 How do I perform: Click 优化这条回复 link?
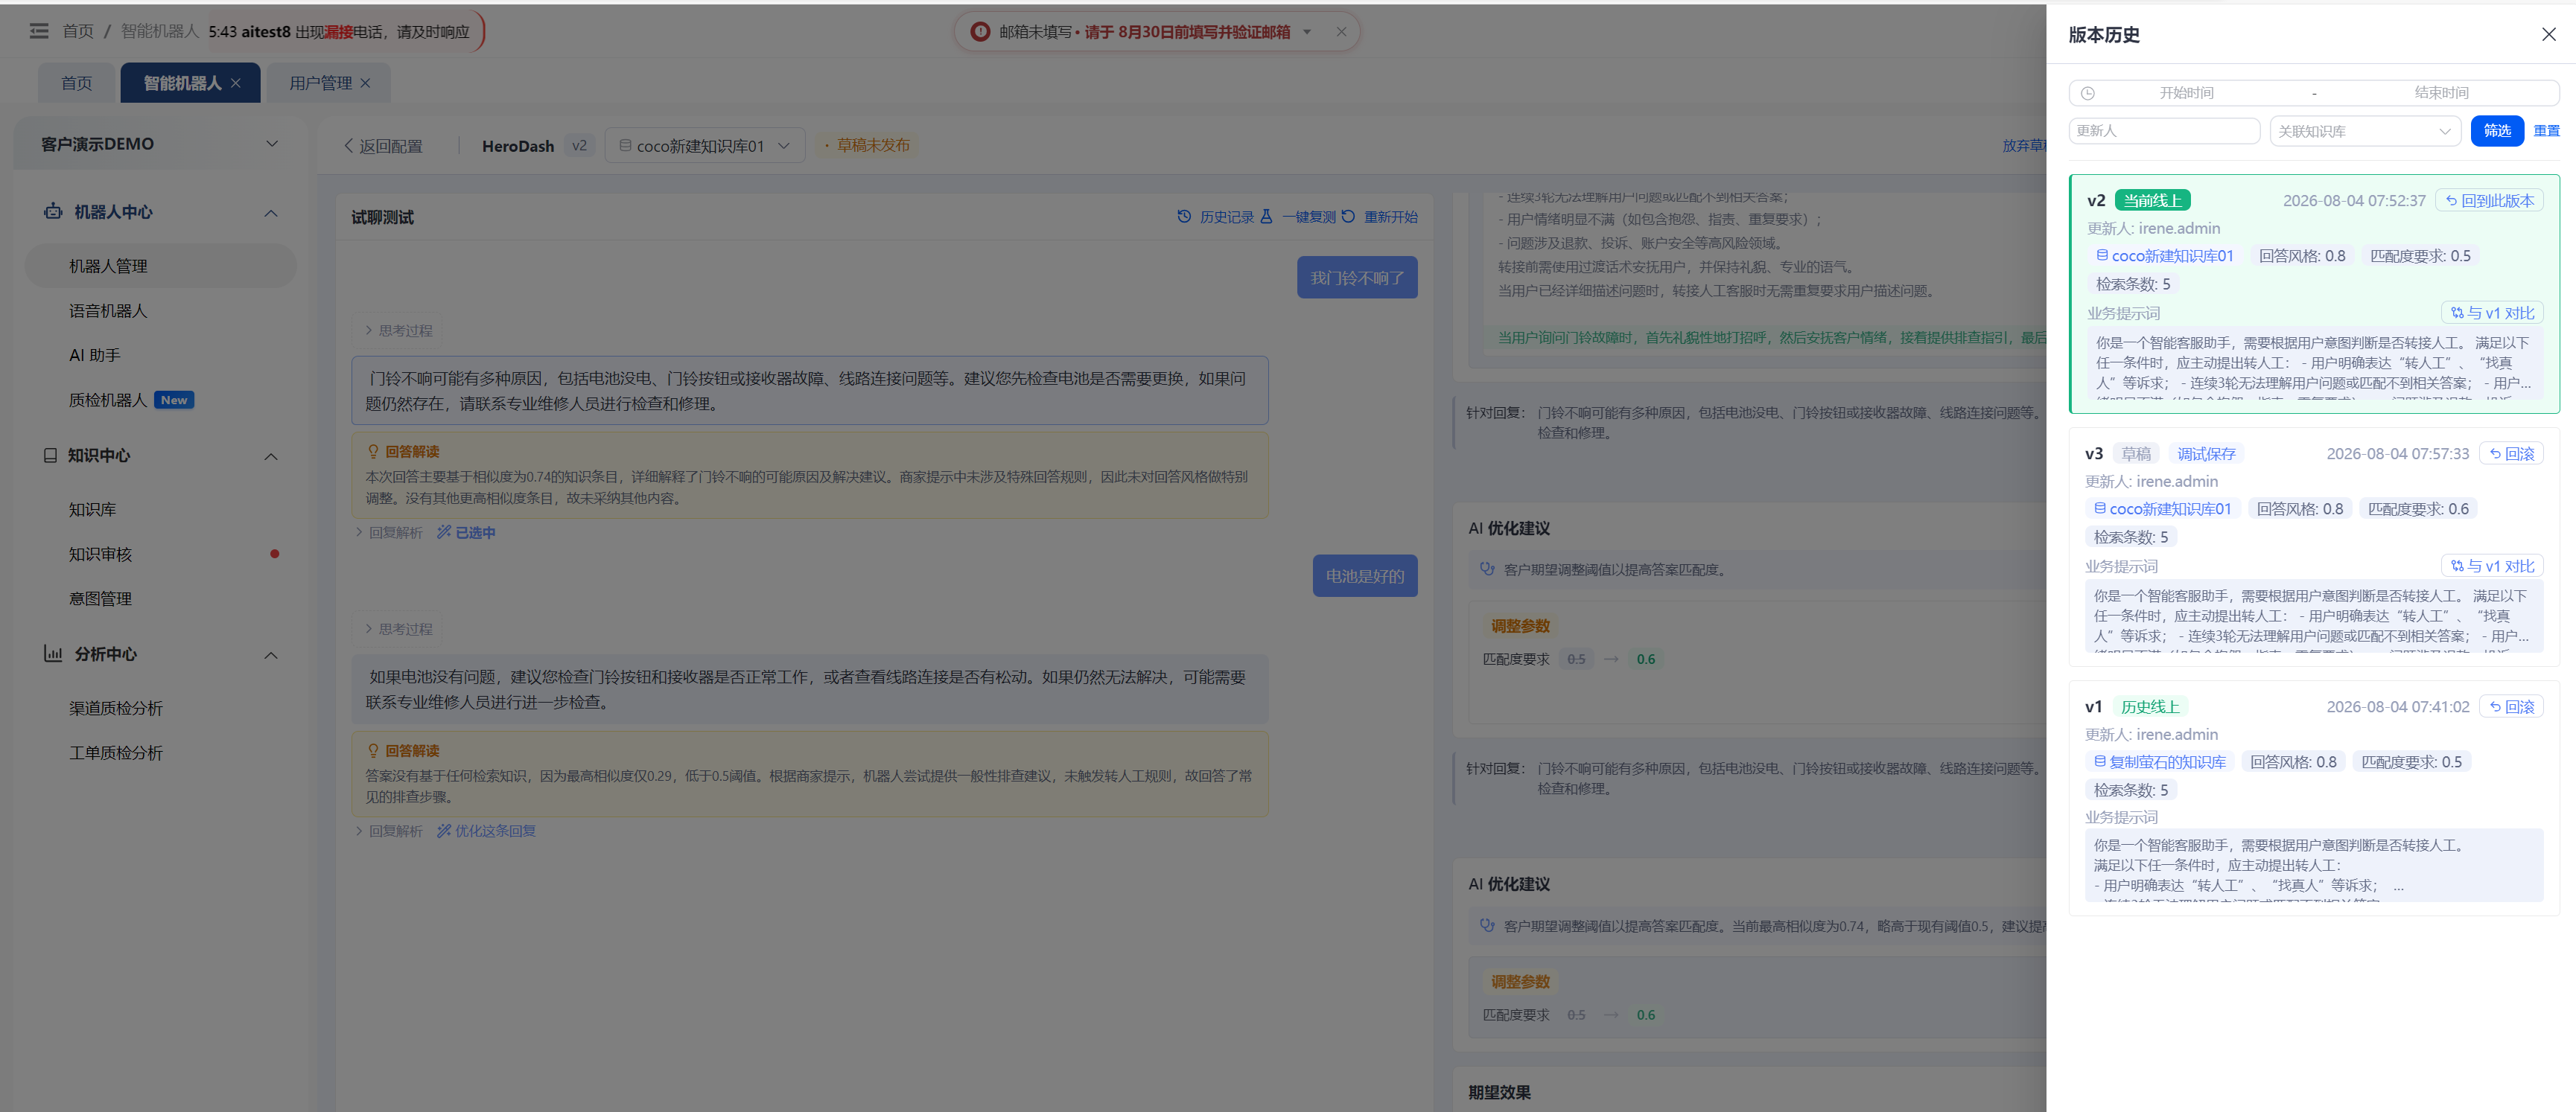click(486, 831)
